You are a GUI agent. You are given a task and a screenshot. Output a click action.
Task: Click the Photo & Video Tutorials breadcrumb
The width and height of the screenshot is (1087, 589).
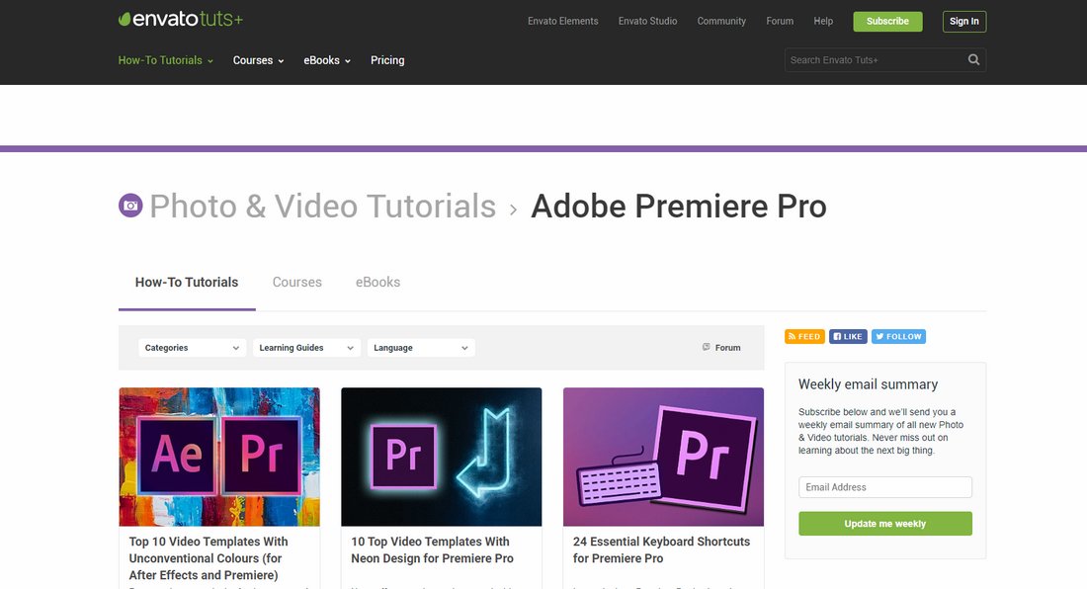(x=322, y=206)
